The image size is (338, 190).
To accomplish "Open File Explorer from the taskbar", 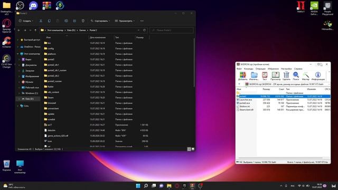I will click(169, 186).
